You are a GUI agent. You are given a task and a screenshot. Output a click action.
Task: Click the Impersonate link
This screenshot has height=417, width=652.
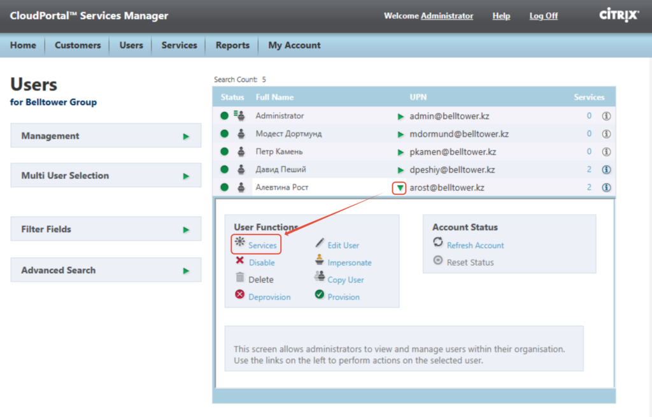[x=350, y=263]
